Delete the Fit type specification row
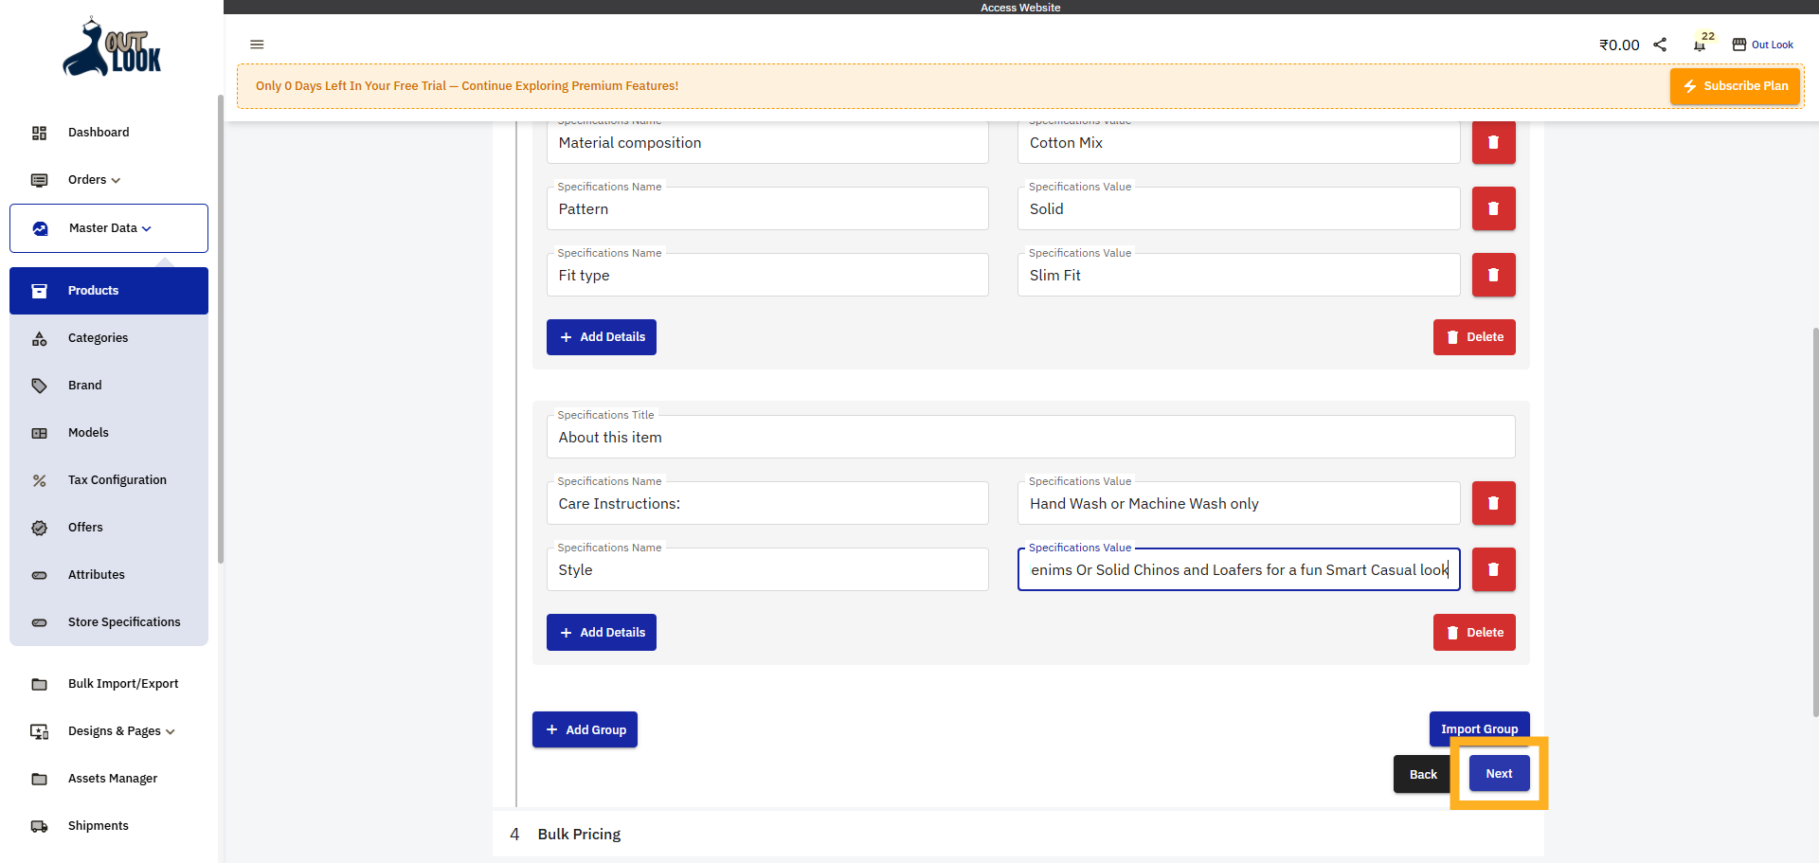 [1493, 275]
